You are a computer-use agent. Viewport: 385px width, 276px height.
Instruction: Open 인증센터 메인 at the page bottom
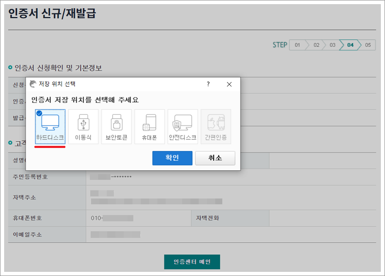click(192, 262)
